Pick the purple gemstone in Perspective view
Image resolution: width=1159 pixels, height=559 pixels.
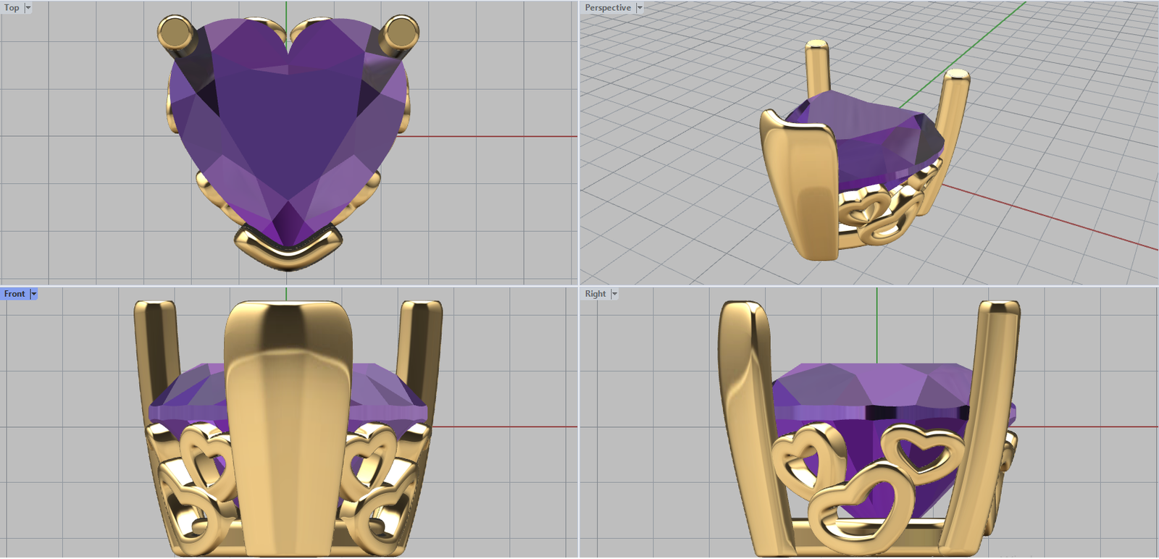pos(862,138)
